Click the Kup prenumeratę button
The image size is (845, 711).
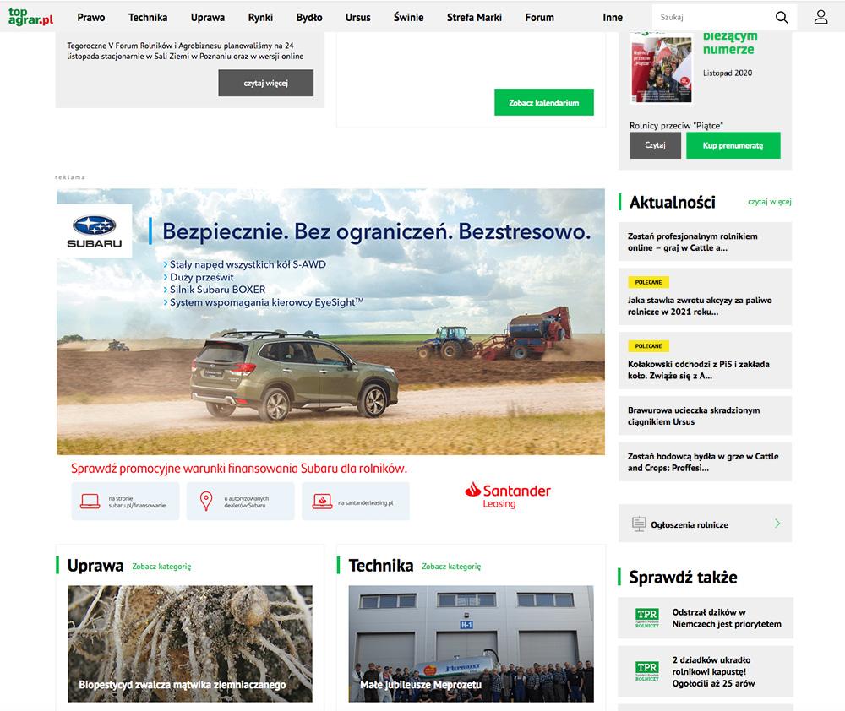pyautogui.click(x=733, y=145)
